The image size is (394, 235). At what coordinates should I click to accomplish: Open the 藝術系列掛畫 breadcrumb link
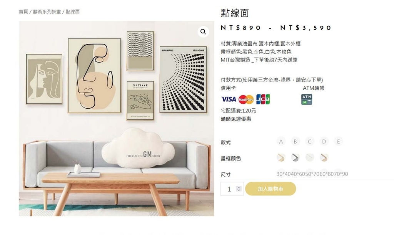coord(47,12)
